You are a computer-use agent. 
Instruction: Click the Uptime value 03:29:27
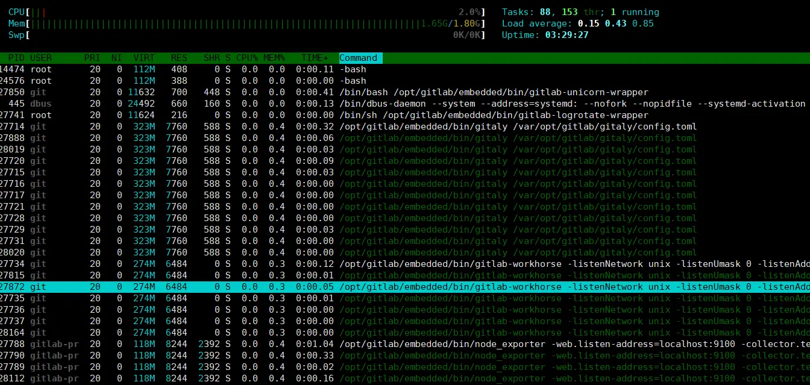coord(567,35)
